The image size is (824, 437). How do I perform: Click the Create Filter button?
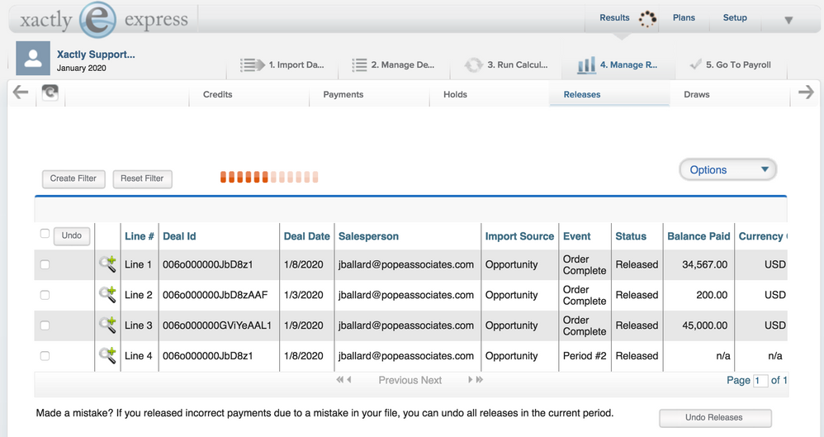click(x=73, y=178)
